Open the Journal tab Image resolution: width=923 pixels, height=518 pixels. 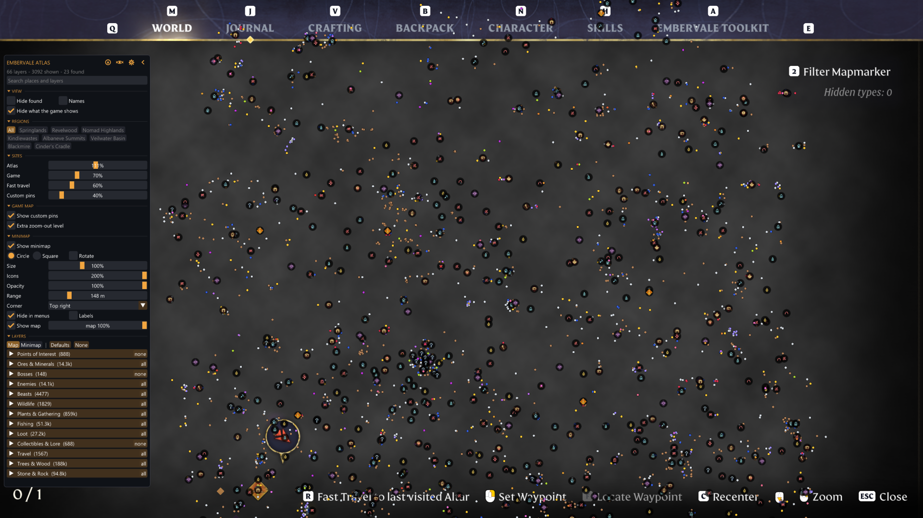[x=250, y=28]
